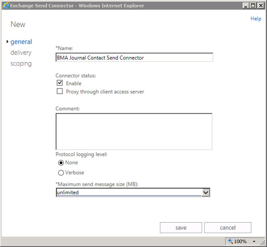Maximize the Exchange Send Connector window
The height and width of the screenshot is (247, 267).
(x=253, y=6)
